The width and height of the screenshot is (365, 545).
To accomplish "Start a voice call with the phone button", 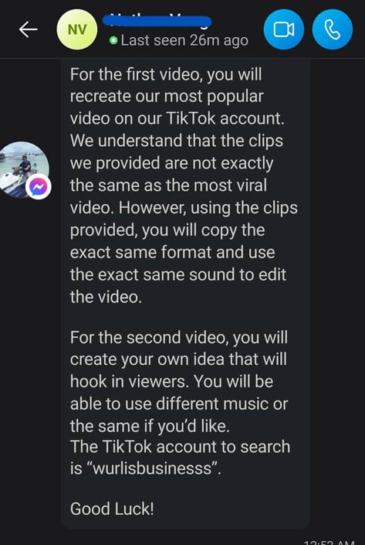I will click(333, 29).
